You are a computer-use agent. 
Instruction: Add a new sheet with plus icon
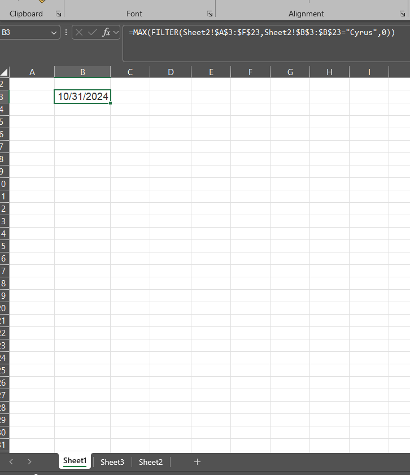tap(197, 461)
